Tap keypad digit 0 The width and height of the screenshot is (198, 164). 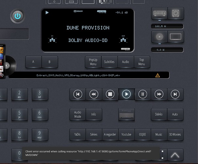tap(17, 154)
